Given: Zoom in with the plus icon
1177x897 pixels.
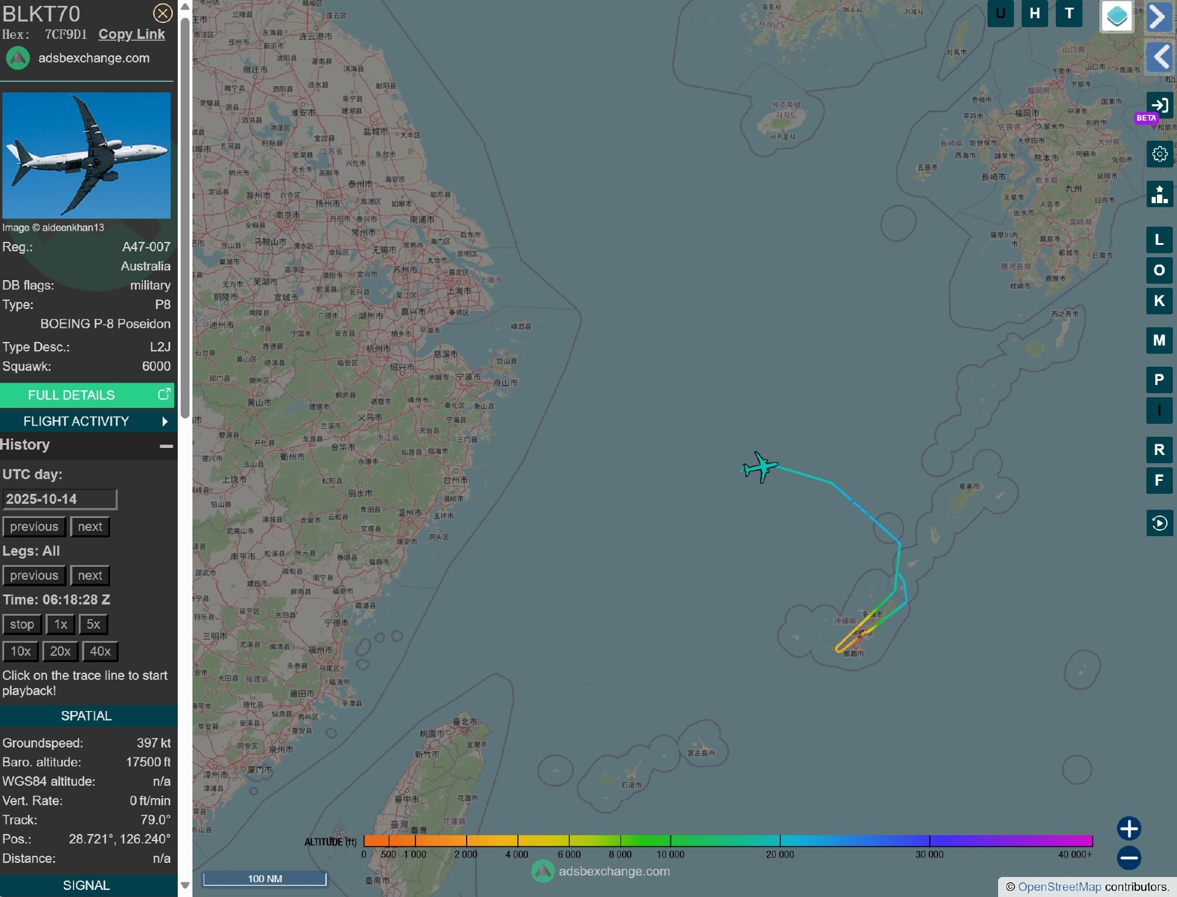Looking at the screenshot, I should (x=1128, y=829).
